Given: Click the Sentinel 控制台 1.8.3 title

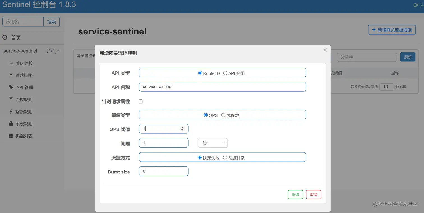Looking at the screenshot, I should click(39, 5).
